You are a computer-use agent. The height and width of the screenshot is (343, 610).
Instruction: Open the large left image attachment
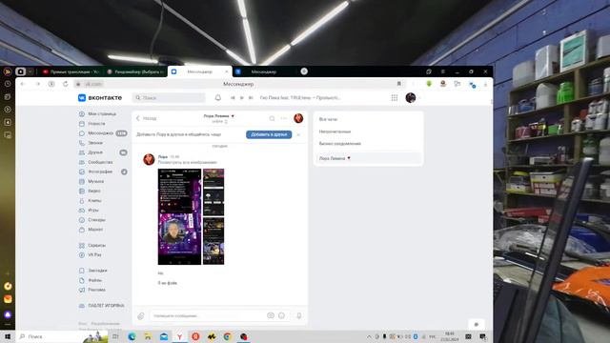(179, 216)
